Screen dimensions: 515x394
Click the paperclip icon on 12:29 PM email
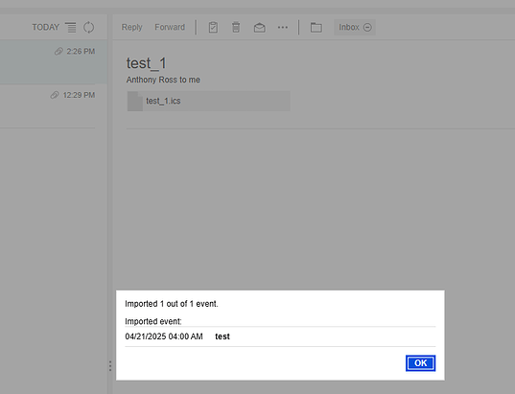(x=55, y=95)
